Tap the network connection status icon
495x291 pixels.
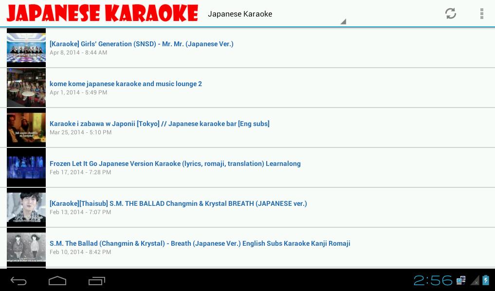pos(461,280)
